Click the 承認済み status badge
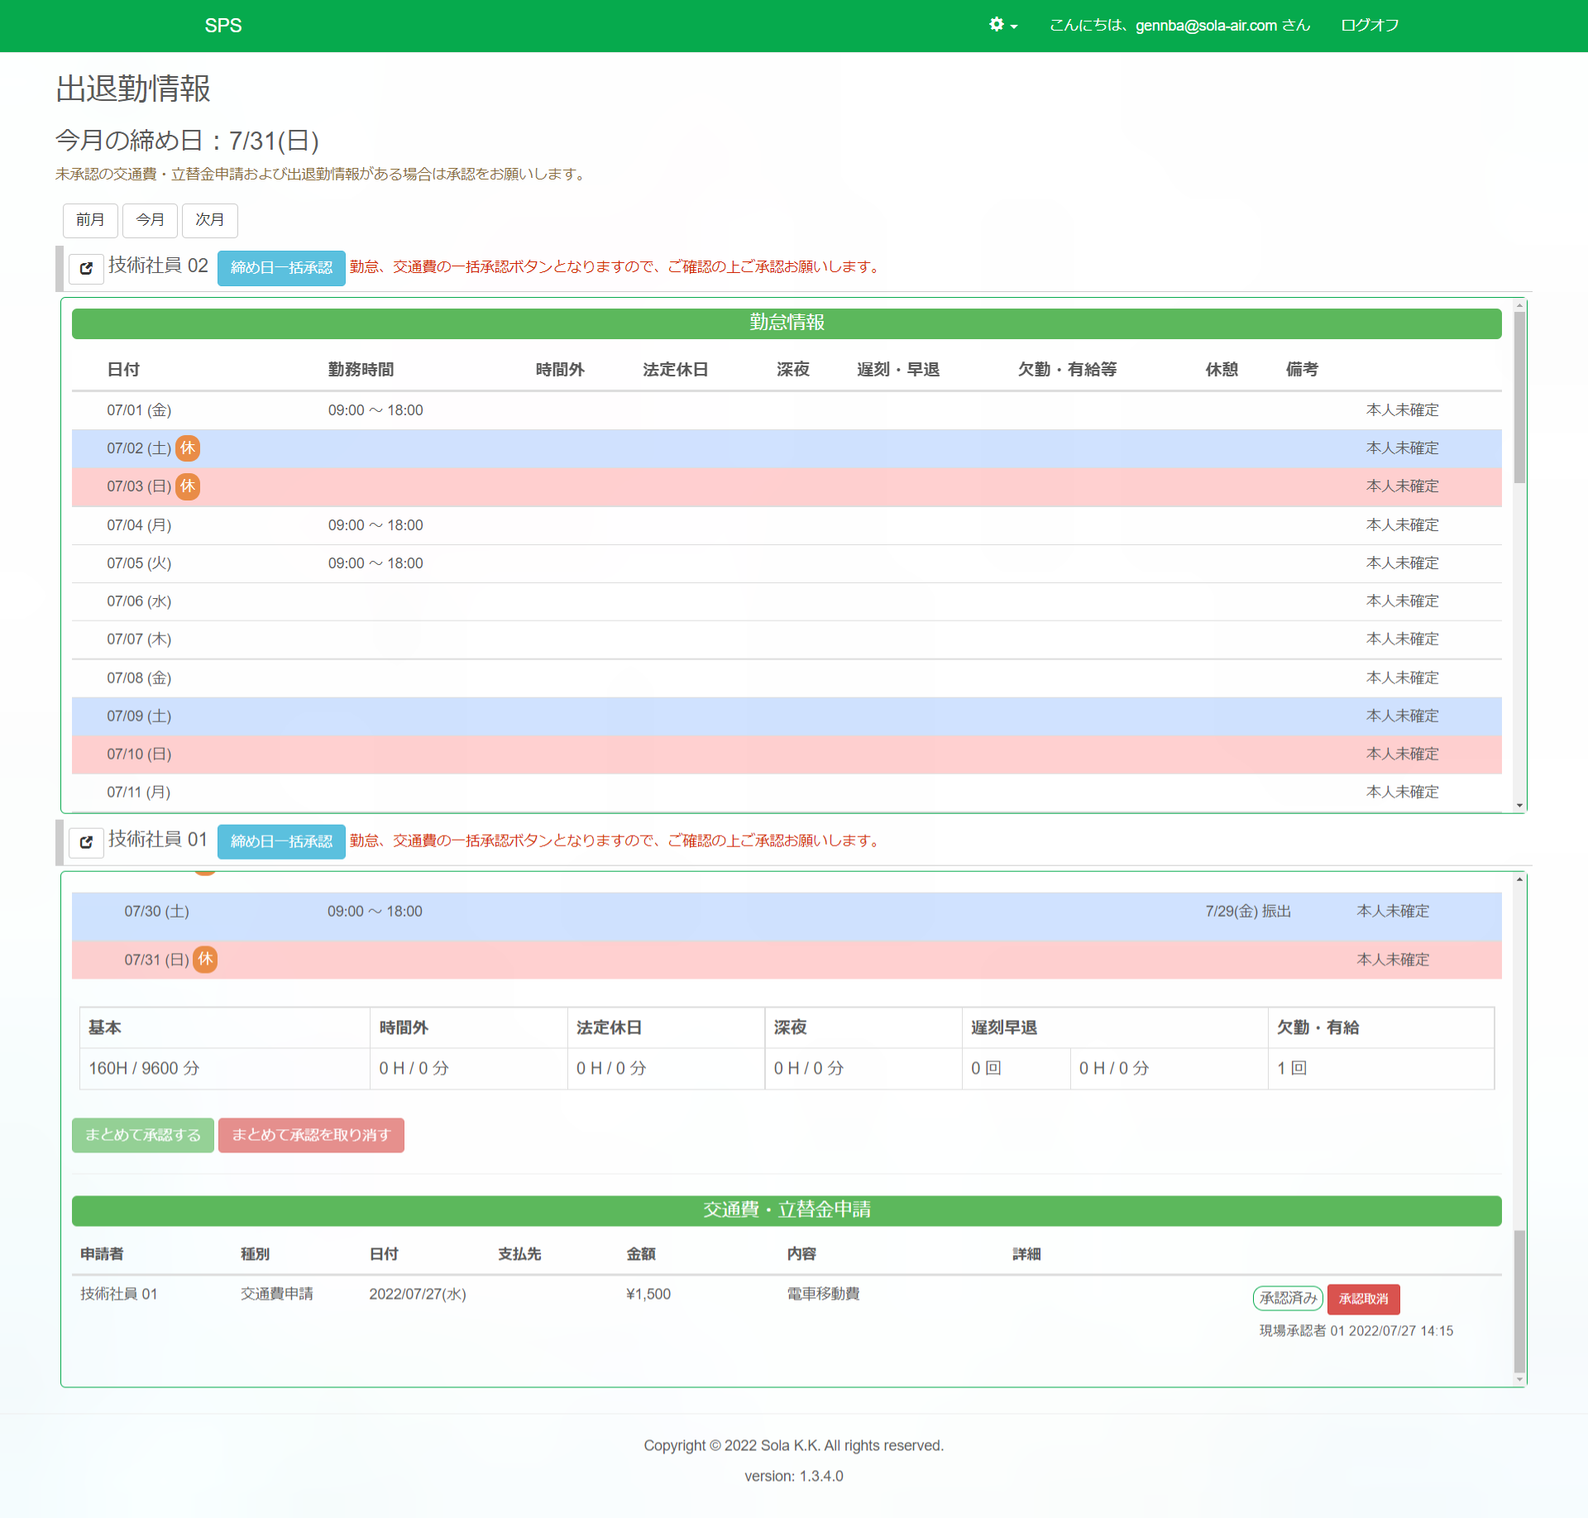Screen dimensions: 1588x1518 pos(1288,1298)
